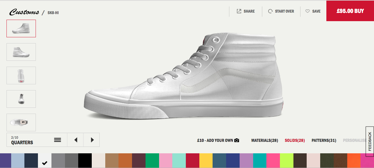Open the parts list hamburger menu

(x=57, y=140)
